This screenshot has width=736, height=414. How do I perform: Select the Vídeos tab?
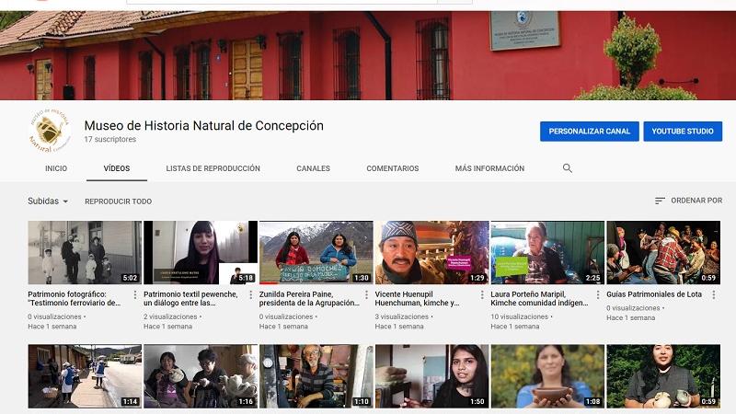(x=117, y=168)
